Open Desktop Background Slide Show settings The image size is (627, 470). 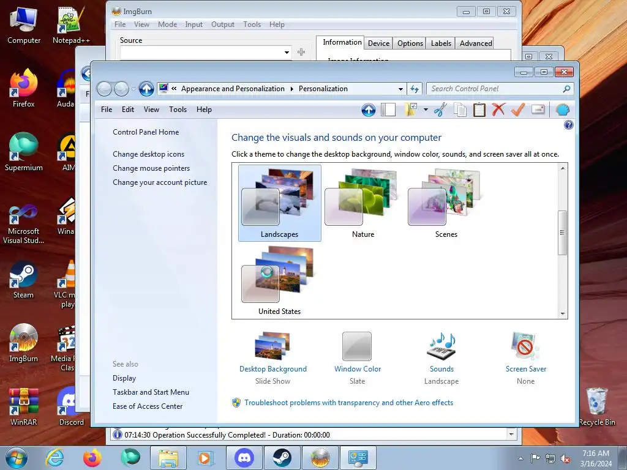[273, 357]
